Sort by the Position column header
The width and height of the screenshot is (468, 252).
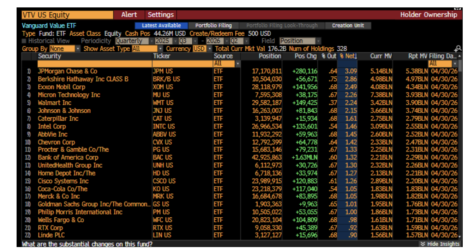coord(270,56)
